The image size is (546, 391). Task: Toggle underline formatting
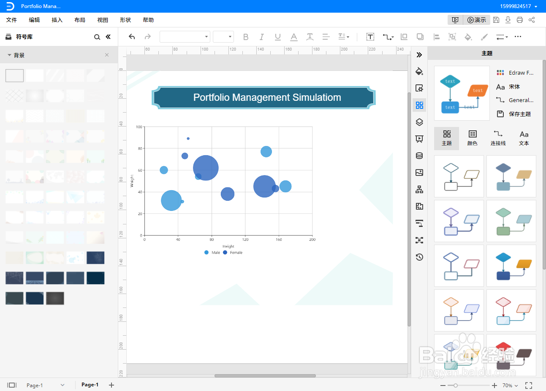(x=277, y=37)
